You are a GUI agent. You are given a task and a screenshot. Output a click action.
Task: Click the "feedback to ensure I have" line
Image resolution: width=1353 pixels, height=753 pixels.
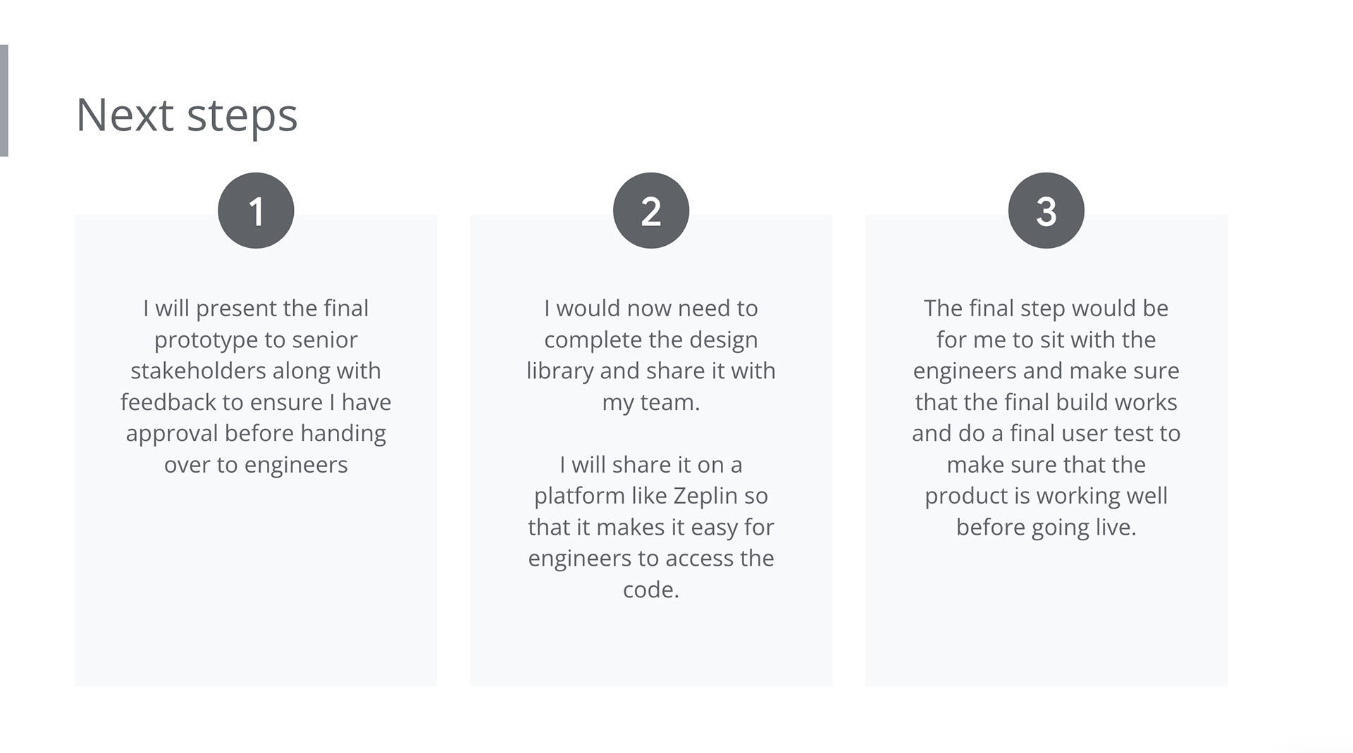(x=256, y=402)
